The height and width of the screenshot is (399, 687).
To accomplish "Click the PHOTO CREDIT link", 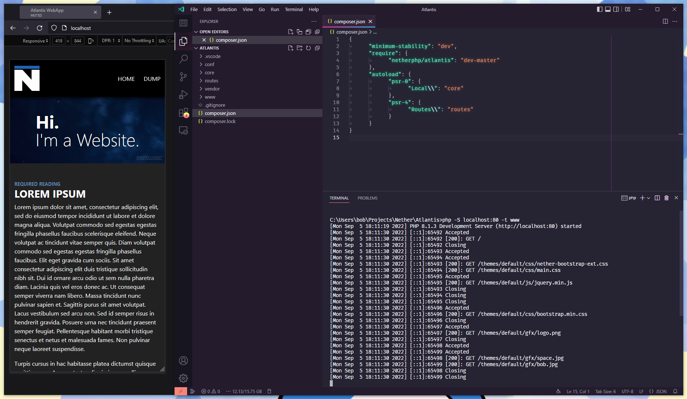I will coord(149,158).
